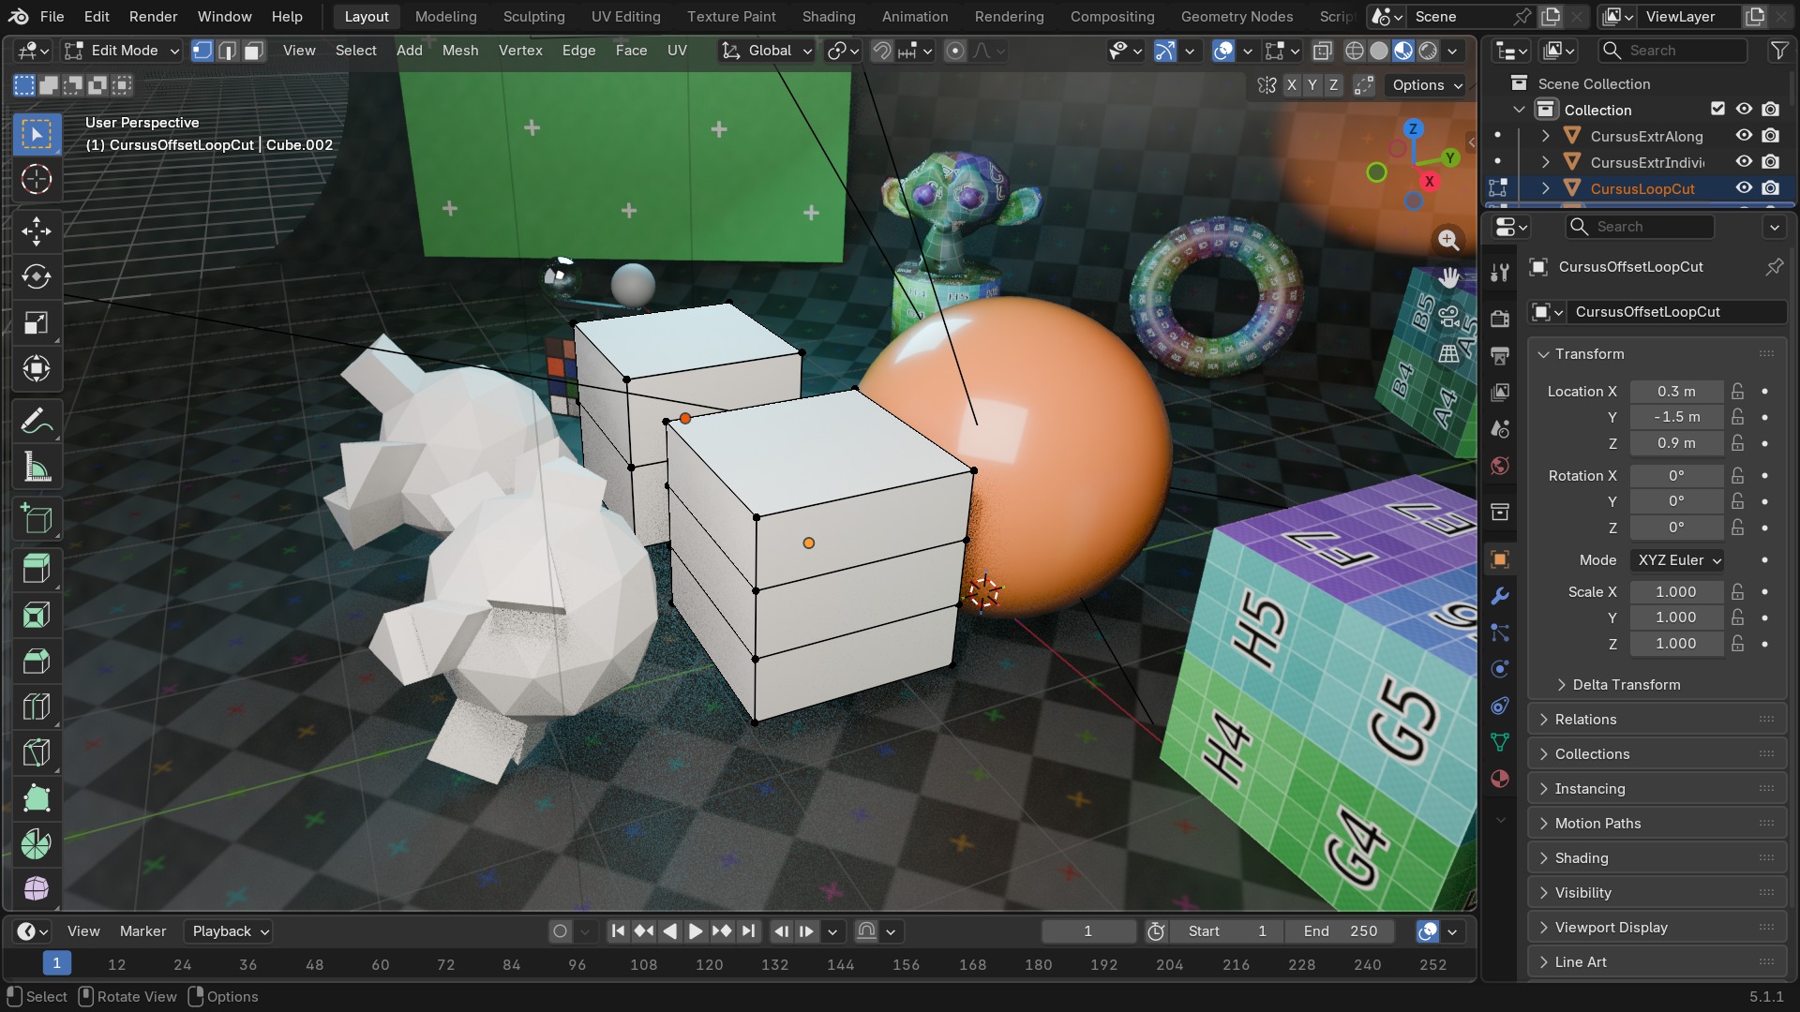Select the Loop Cut tool
This screenshot has height=1012, width=1800.
37,707
